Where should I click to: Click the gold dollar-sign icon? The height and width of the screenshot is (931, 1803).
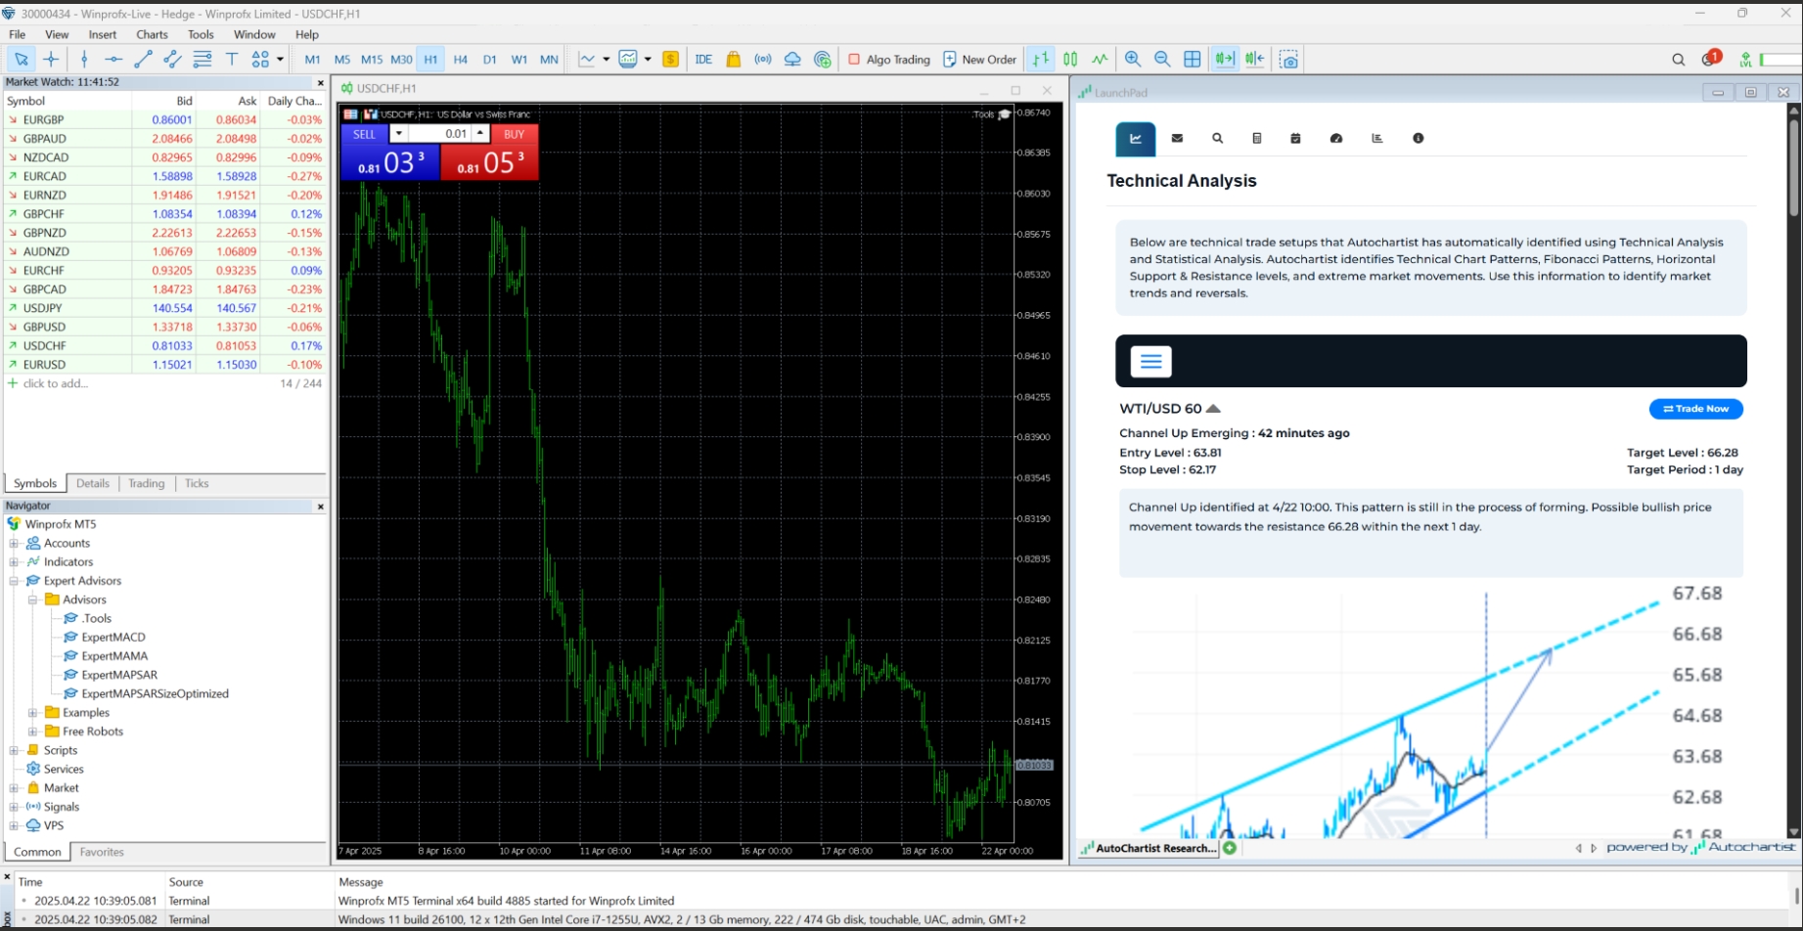click(670, 60)
